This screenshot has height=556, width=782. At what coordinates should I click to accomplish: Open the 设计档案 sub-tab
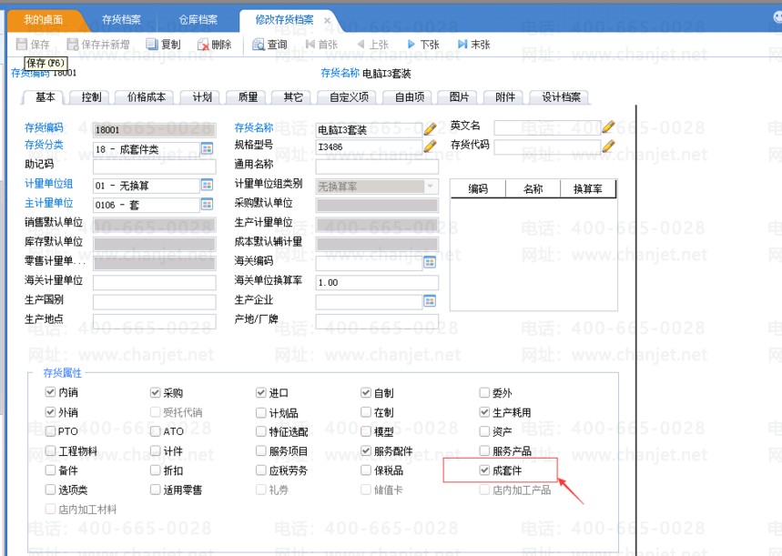point(561,97)
